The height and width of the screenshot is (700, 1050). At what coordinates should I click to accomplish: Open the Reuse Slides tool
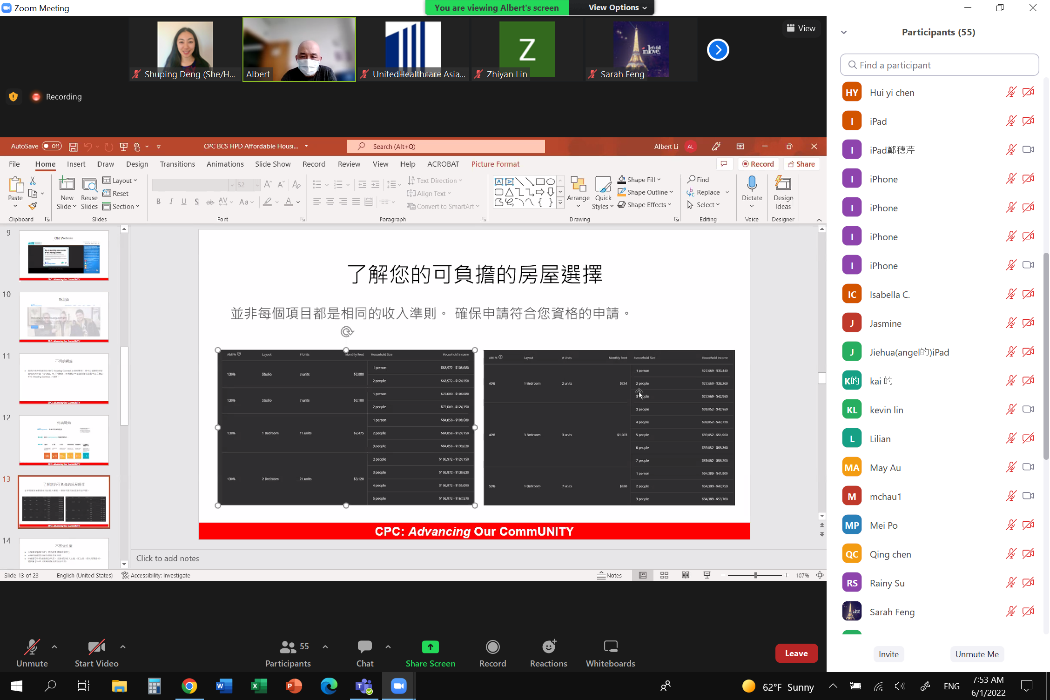pyautogui.click(x=89, y=193)
